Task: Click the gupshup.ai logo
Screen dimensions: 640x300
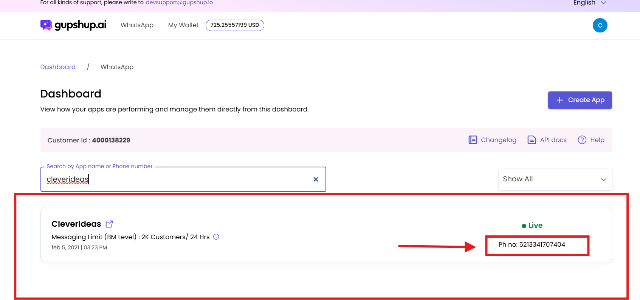Action: pos(73,25)
